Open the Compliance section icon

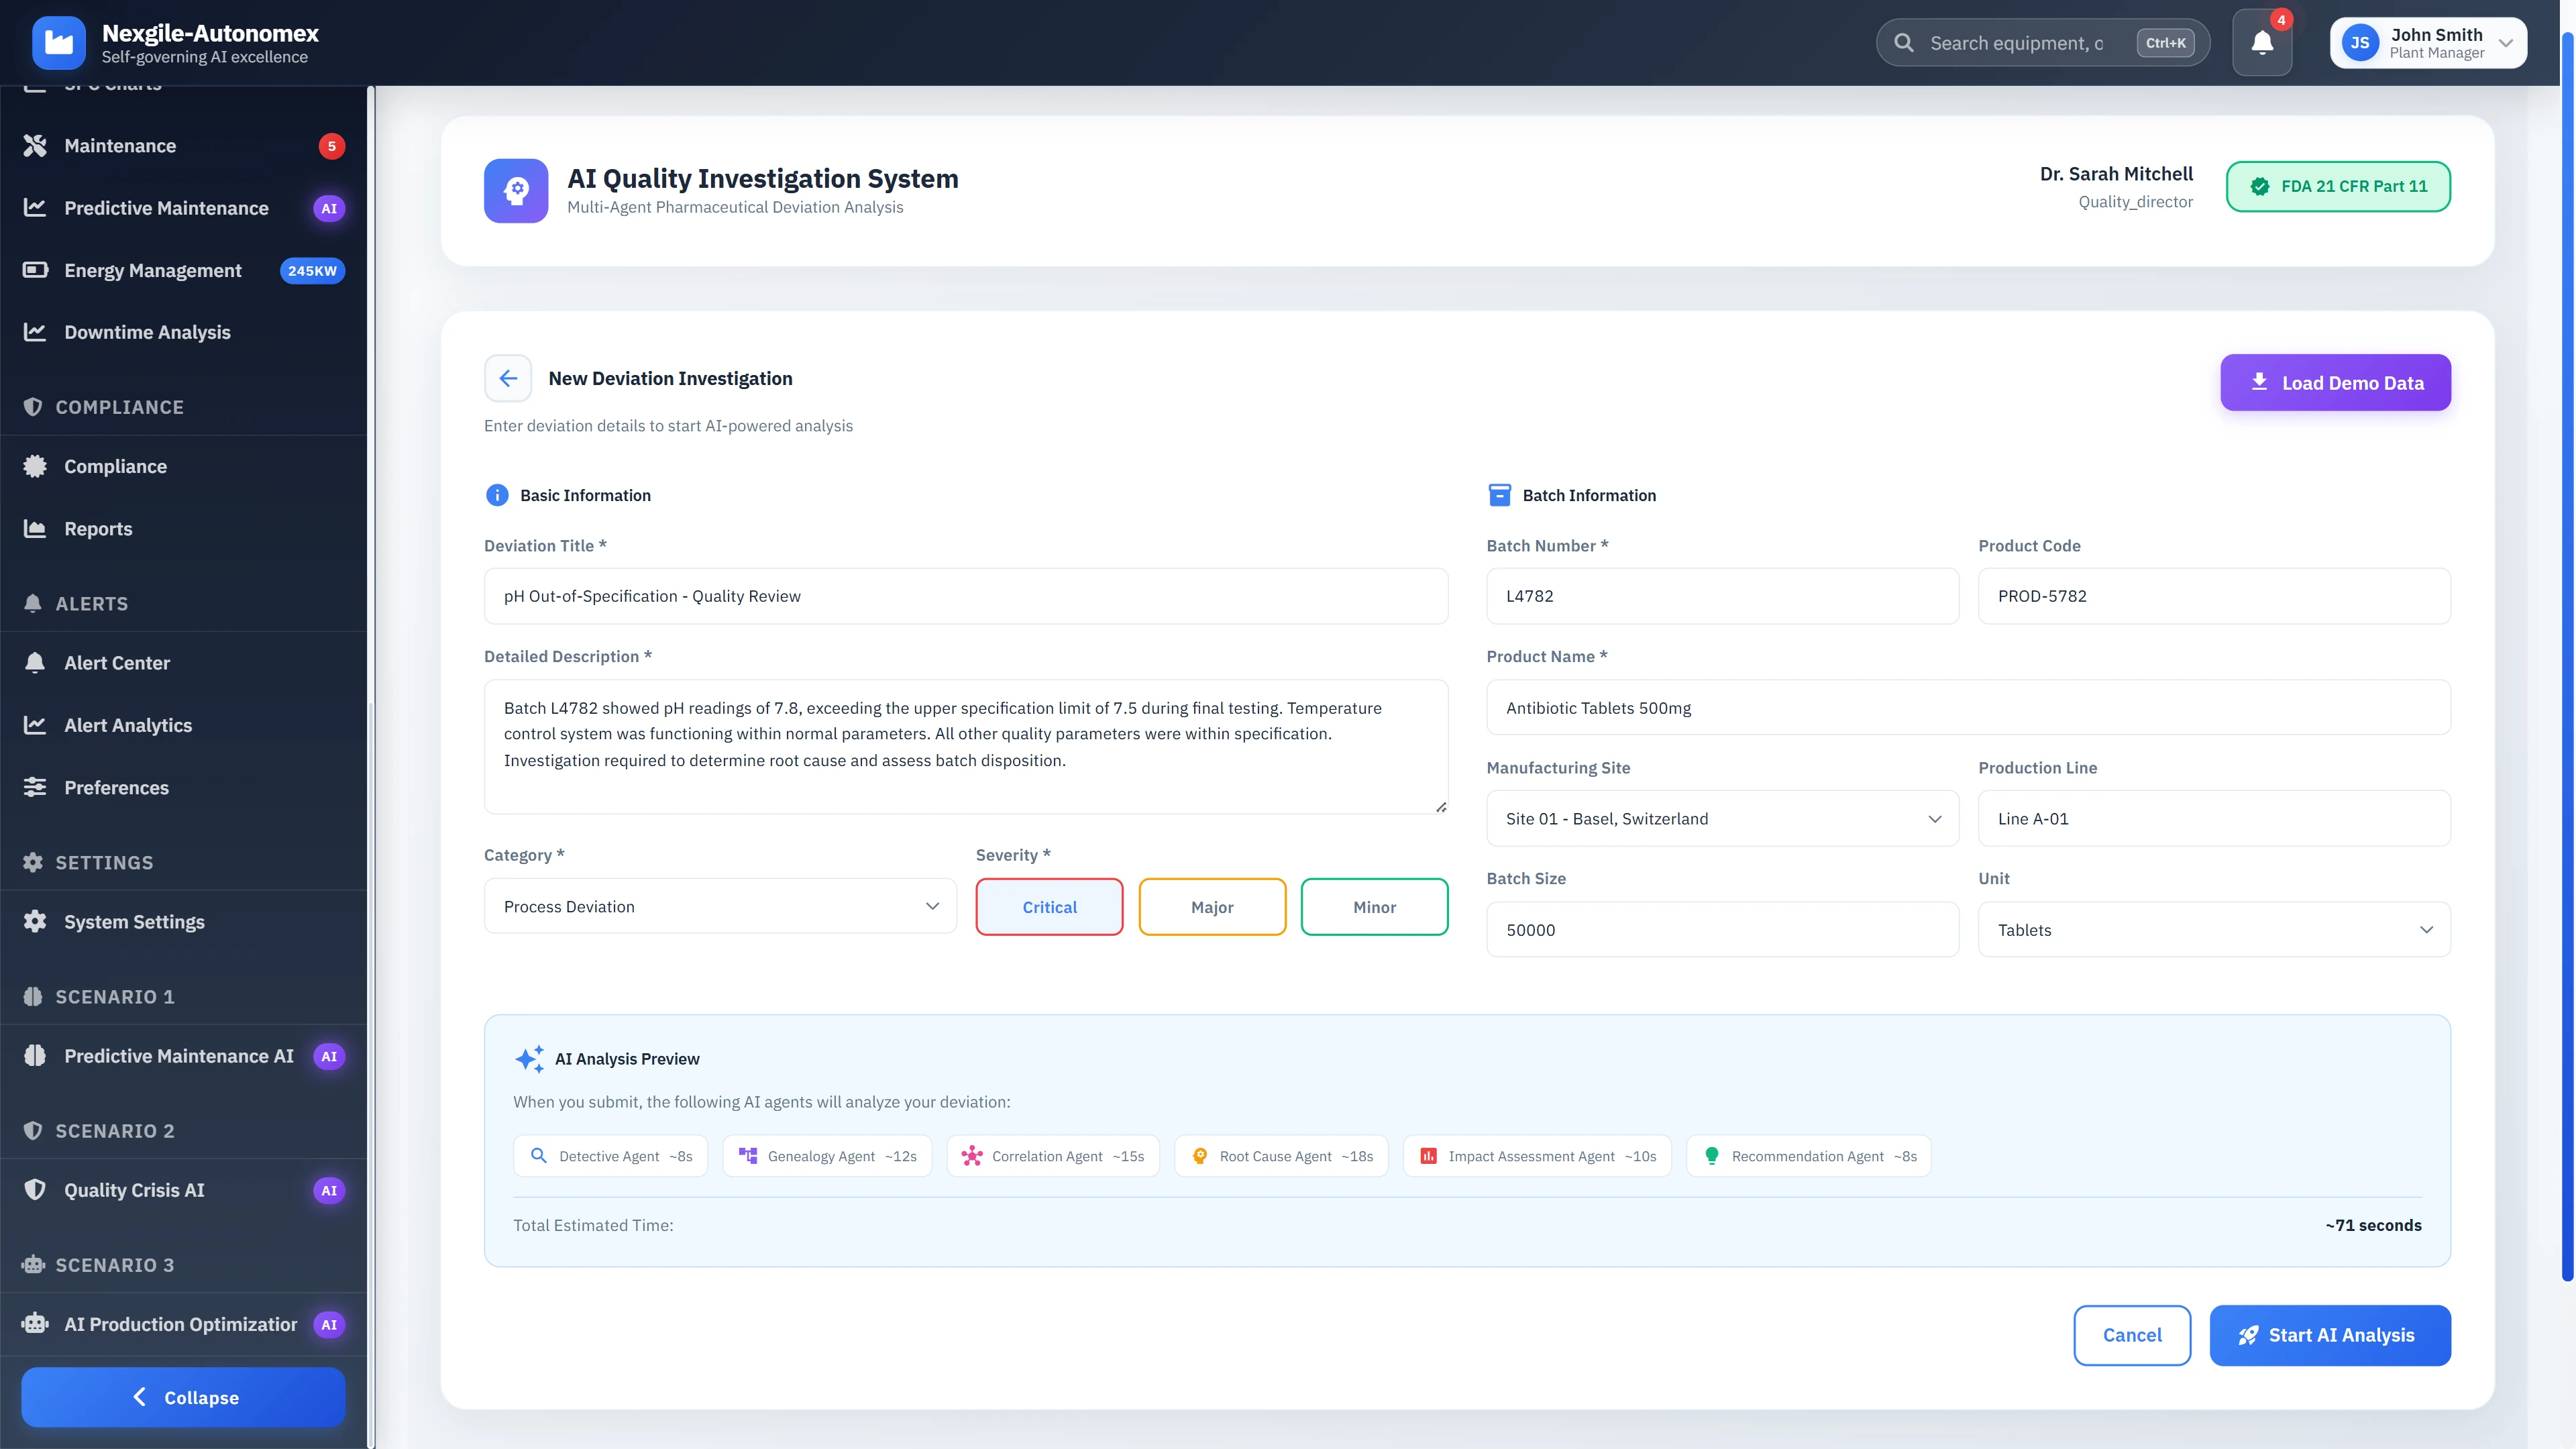34,466
